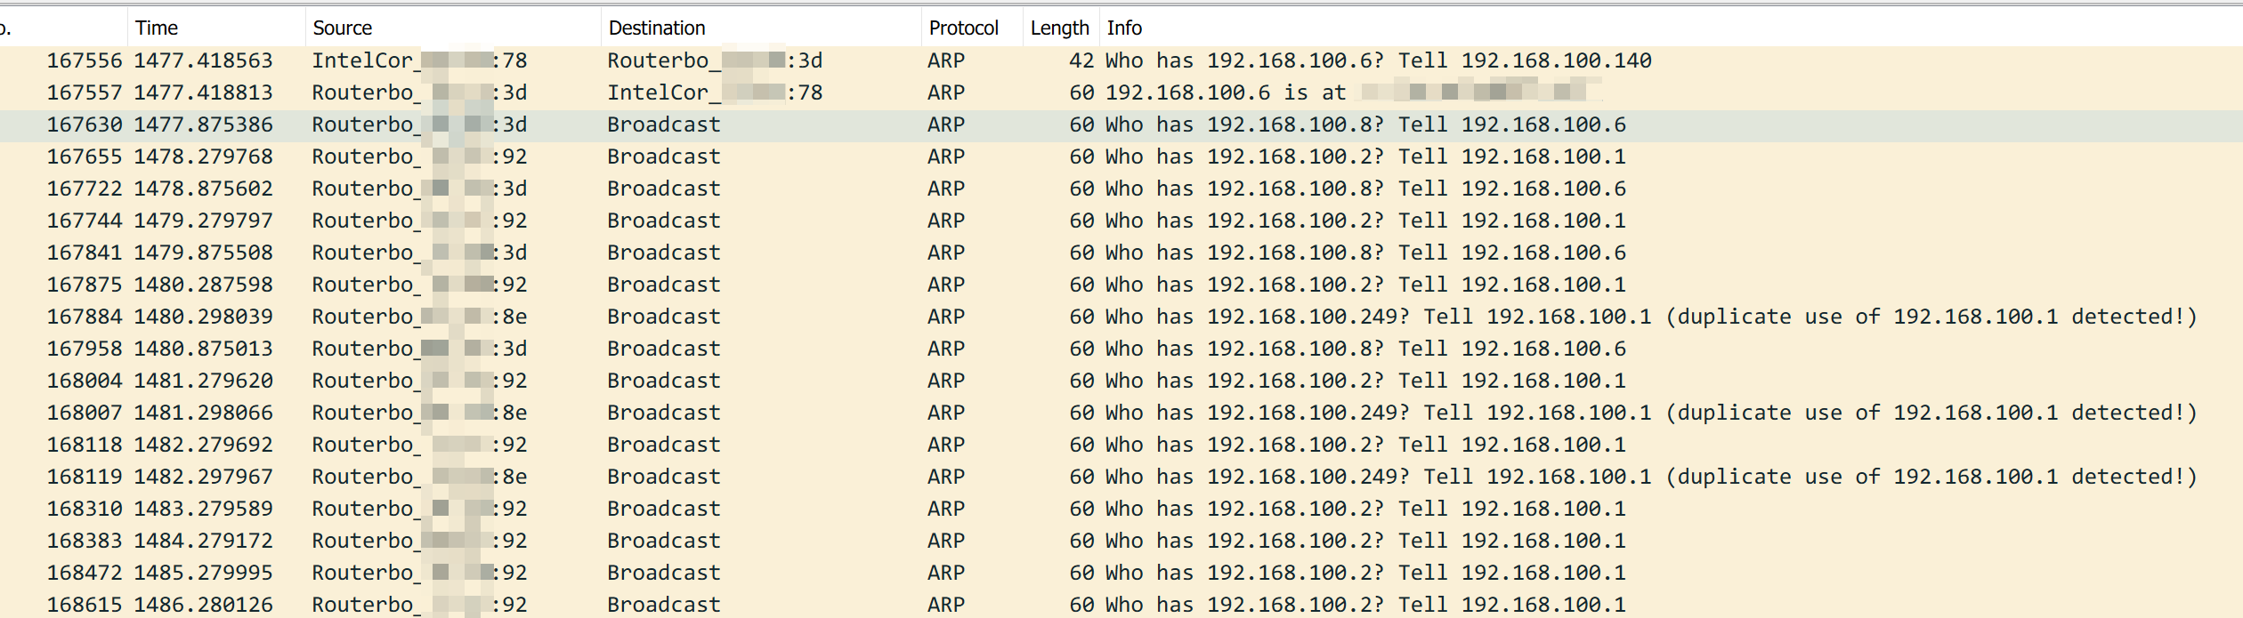Sort by the Destination column header
Image resolution: width=2243 pixels, height=618 pixels.
click(x=657, y=28)
